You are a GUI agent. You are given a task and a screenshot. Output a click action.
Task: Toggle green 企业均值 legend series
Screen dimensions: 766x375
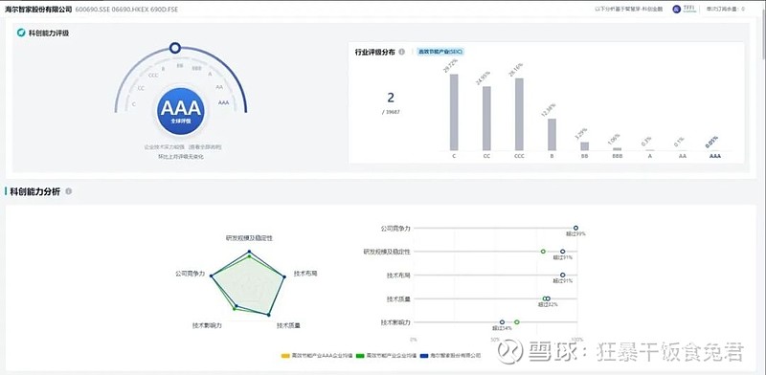click(387, 356)
